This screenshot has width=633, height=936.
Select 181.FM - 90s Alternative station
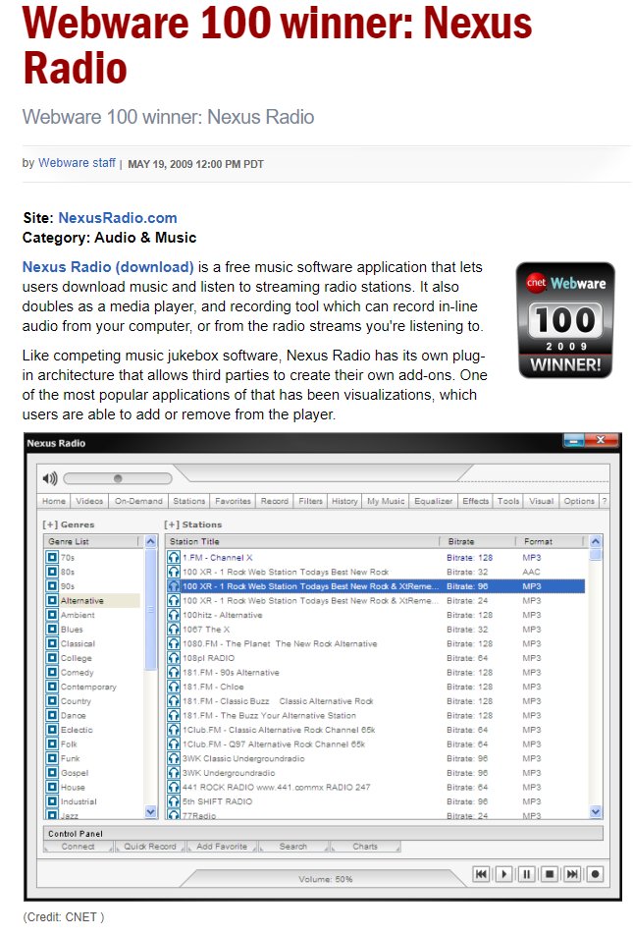[375, 672]
